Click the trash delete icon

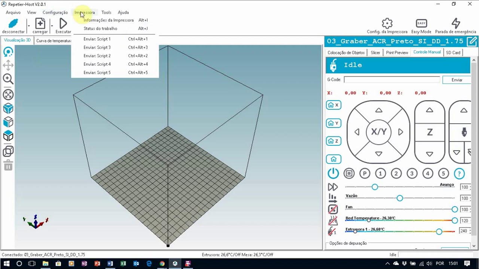pos(8,165)
